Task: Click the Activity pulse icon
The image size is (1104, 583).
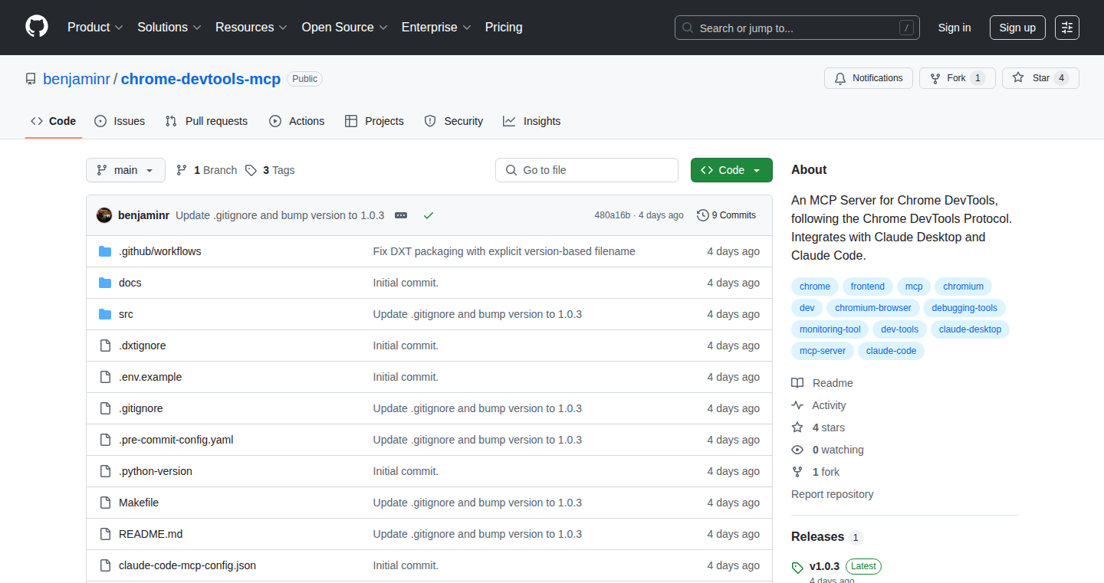Action: pyautogui.click(x=797, y=405)
